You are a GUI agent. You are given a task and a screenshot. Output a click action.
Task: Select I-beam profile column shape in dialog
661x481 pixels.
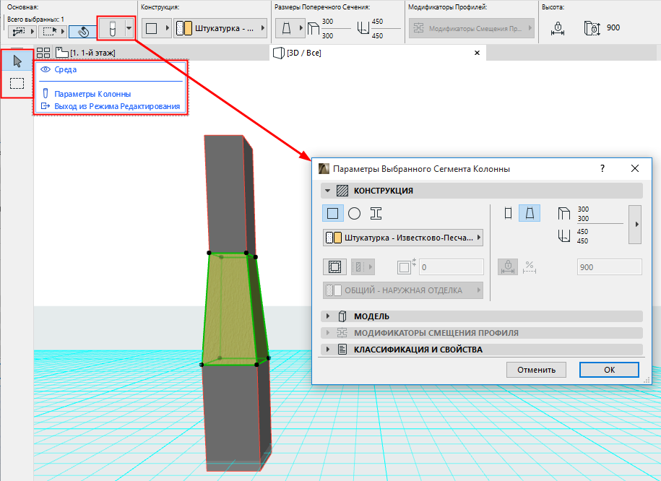(x=376, y=213)
